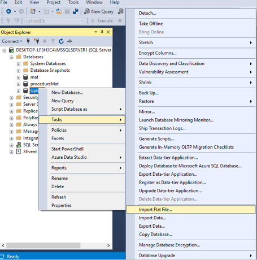The width and height of the screenshot is (257, 260).
Task: Click the Save All icon
Action: (x=76, y=11)
